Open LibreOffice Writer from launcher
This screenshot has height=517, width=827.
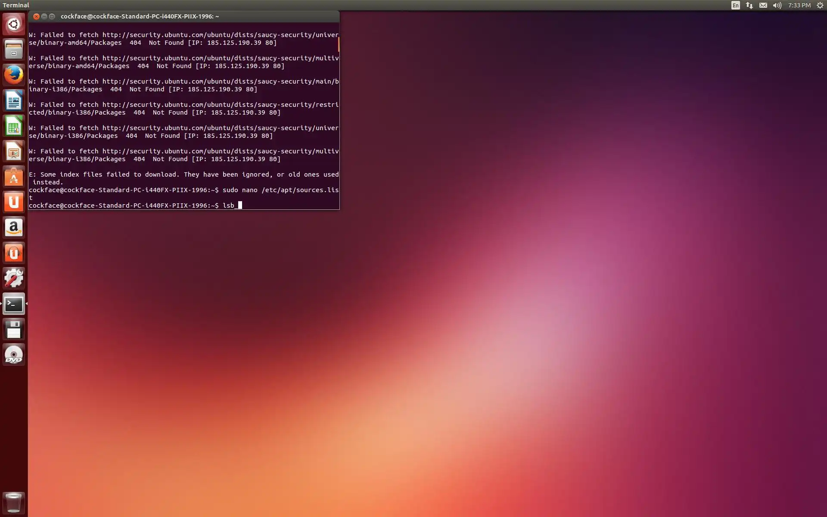click(x=14, y=101)
